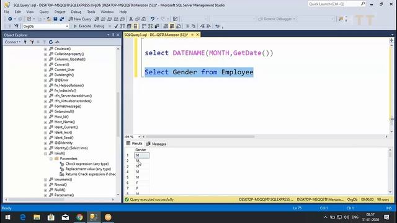This screenshot has width=397, height=223.
Task: Click the Increase Indent icon
Action: click(x=208, y=26)
